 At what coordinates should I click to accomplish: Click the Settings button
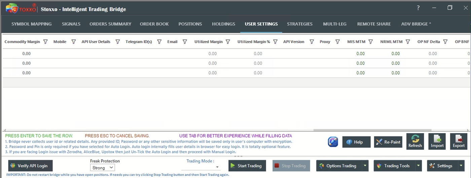click(442, 166)
